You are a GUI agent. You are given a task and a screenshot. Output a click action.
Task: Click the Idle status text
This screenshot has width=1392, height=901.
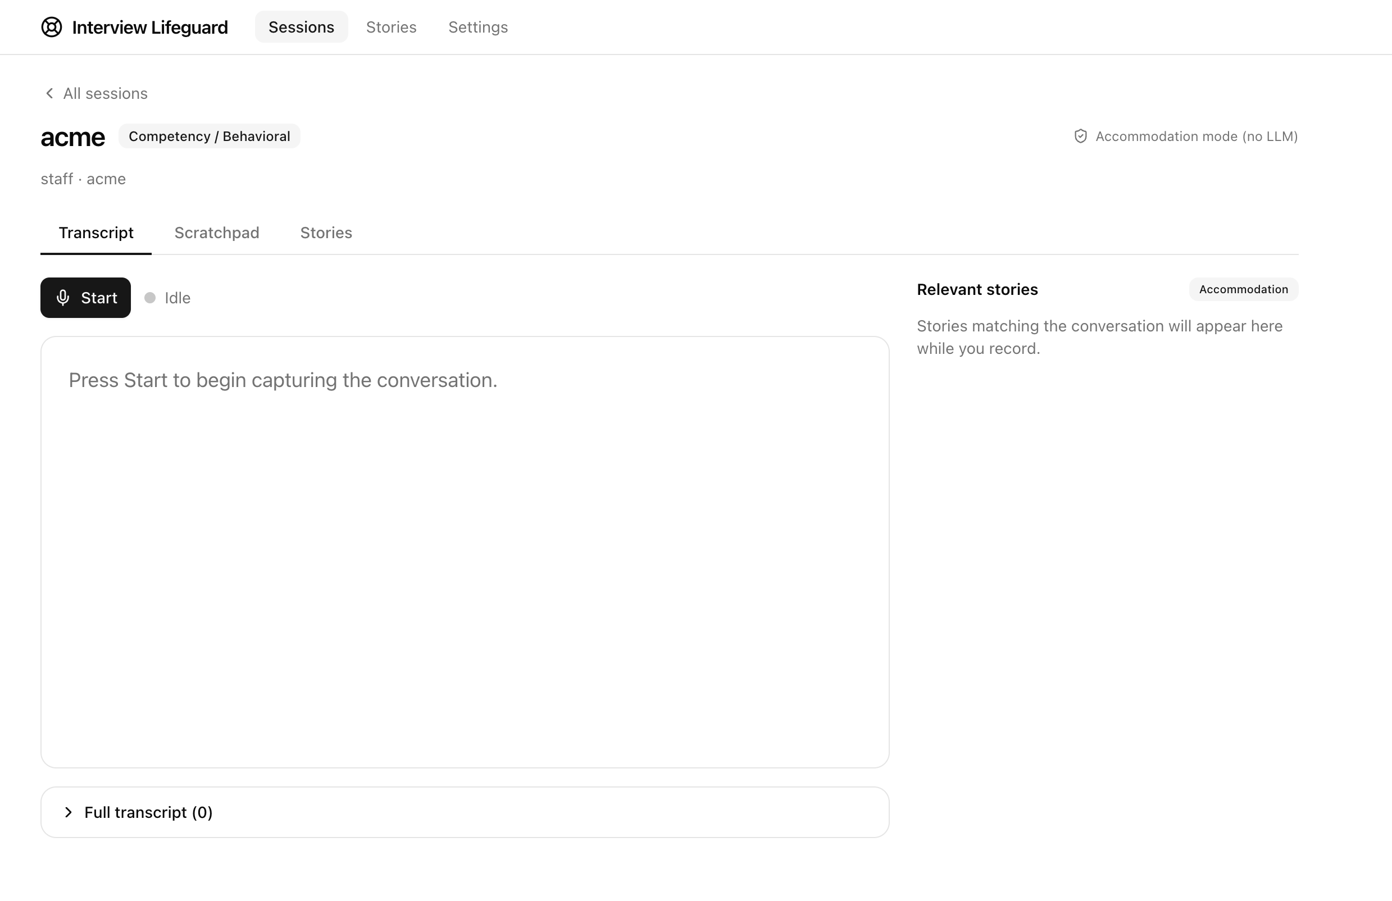click(x=177, y=298)
